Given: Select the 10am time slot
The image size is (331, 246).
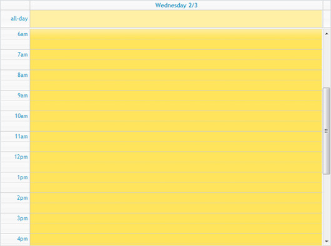Looking at the screenshot, I should click(176, 116).
